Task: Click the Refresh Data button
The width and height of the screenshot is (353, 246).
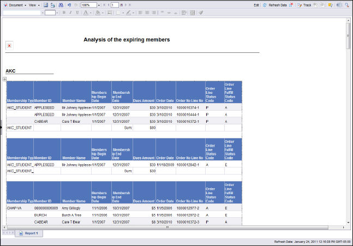Action: [x=276, y=4]
